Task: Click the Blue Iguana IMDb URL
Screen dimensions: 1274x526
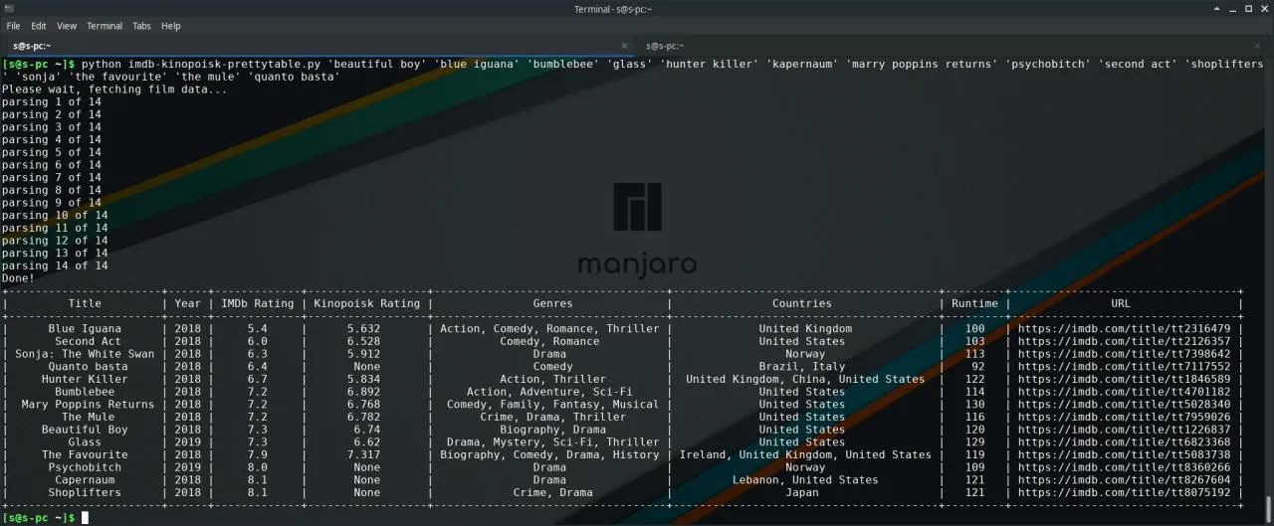Action: pos(1125,329)
